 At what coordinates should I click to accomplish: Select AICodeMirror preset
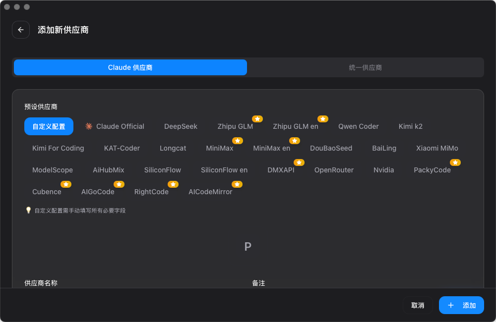pyautogui.click(x=210, y=192)
